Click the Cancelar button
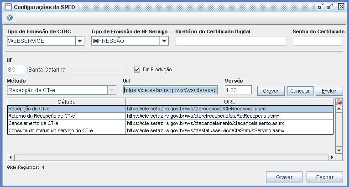The image size is (349, 187). pos(300,91)
